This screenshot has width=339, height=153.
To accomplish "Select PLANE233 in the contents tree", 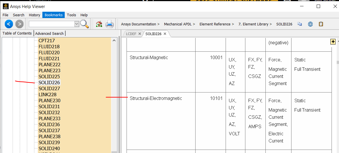I will click(50, 118).
